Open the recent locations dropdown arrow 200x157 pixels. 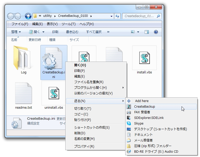point(23,16)
